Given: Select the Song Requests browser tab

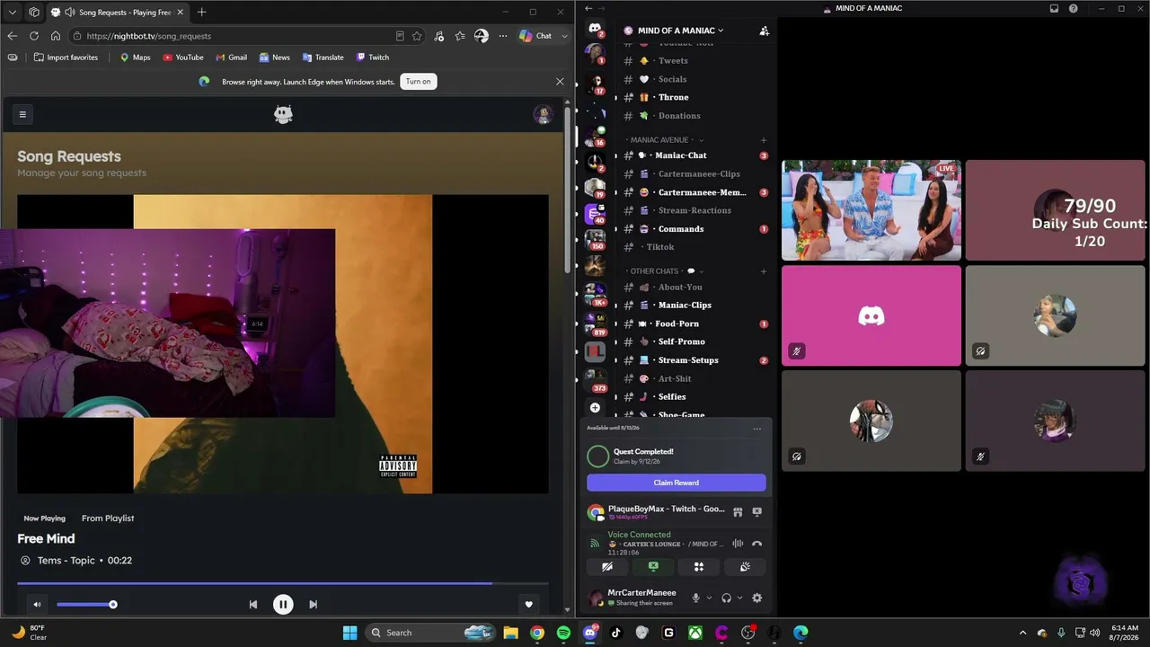Looking at the screenshot, I should tap(117, 12).
